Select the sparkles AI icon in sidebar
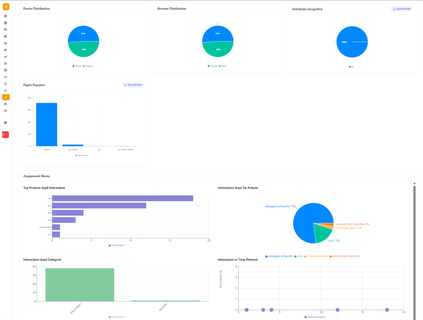 click(x=5, y=50)
